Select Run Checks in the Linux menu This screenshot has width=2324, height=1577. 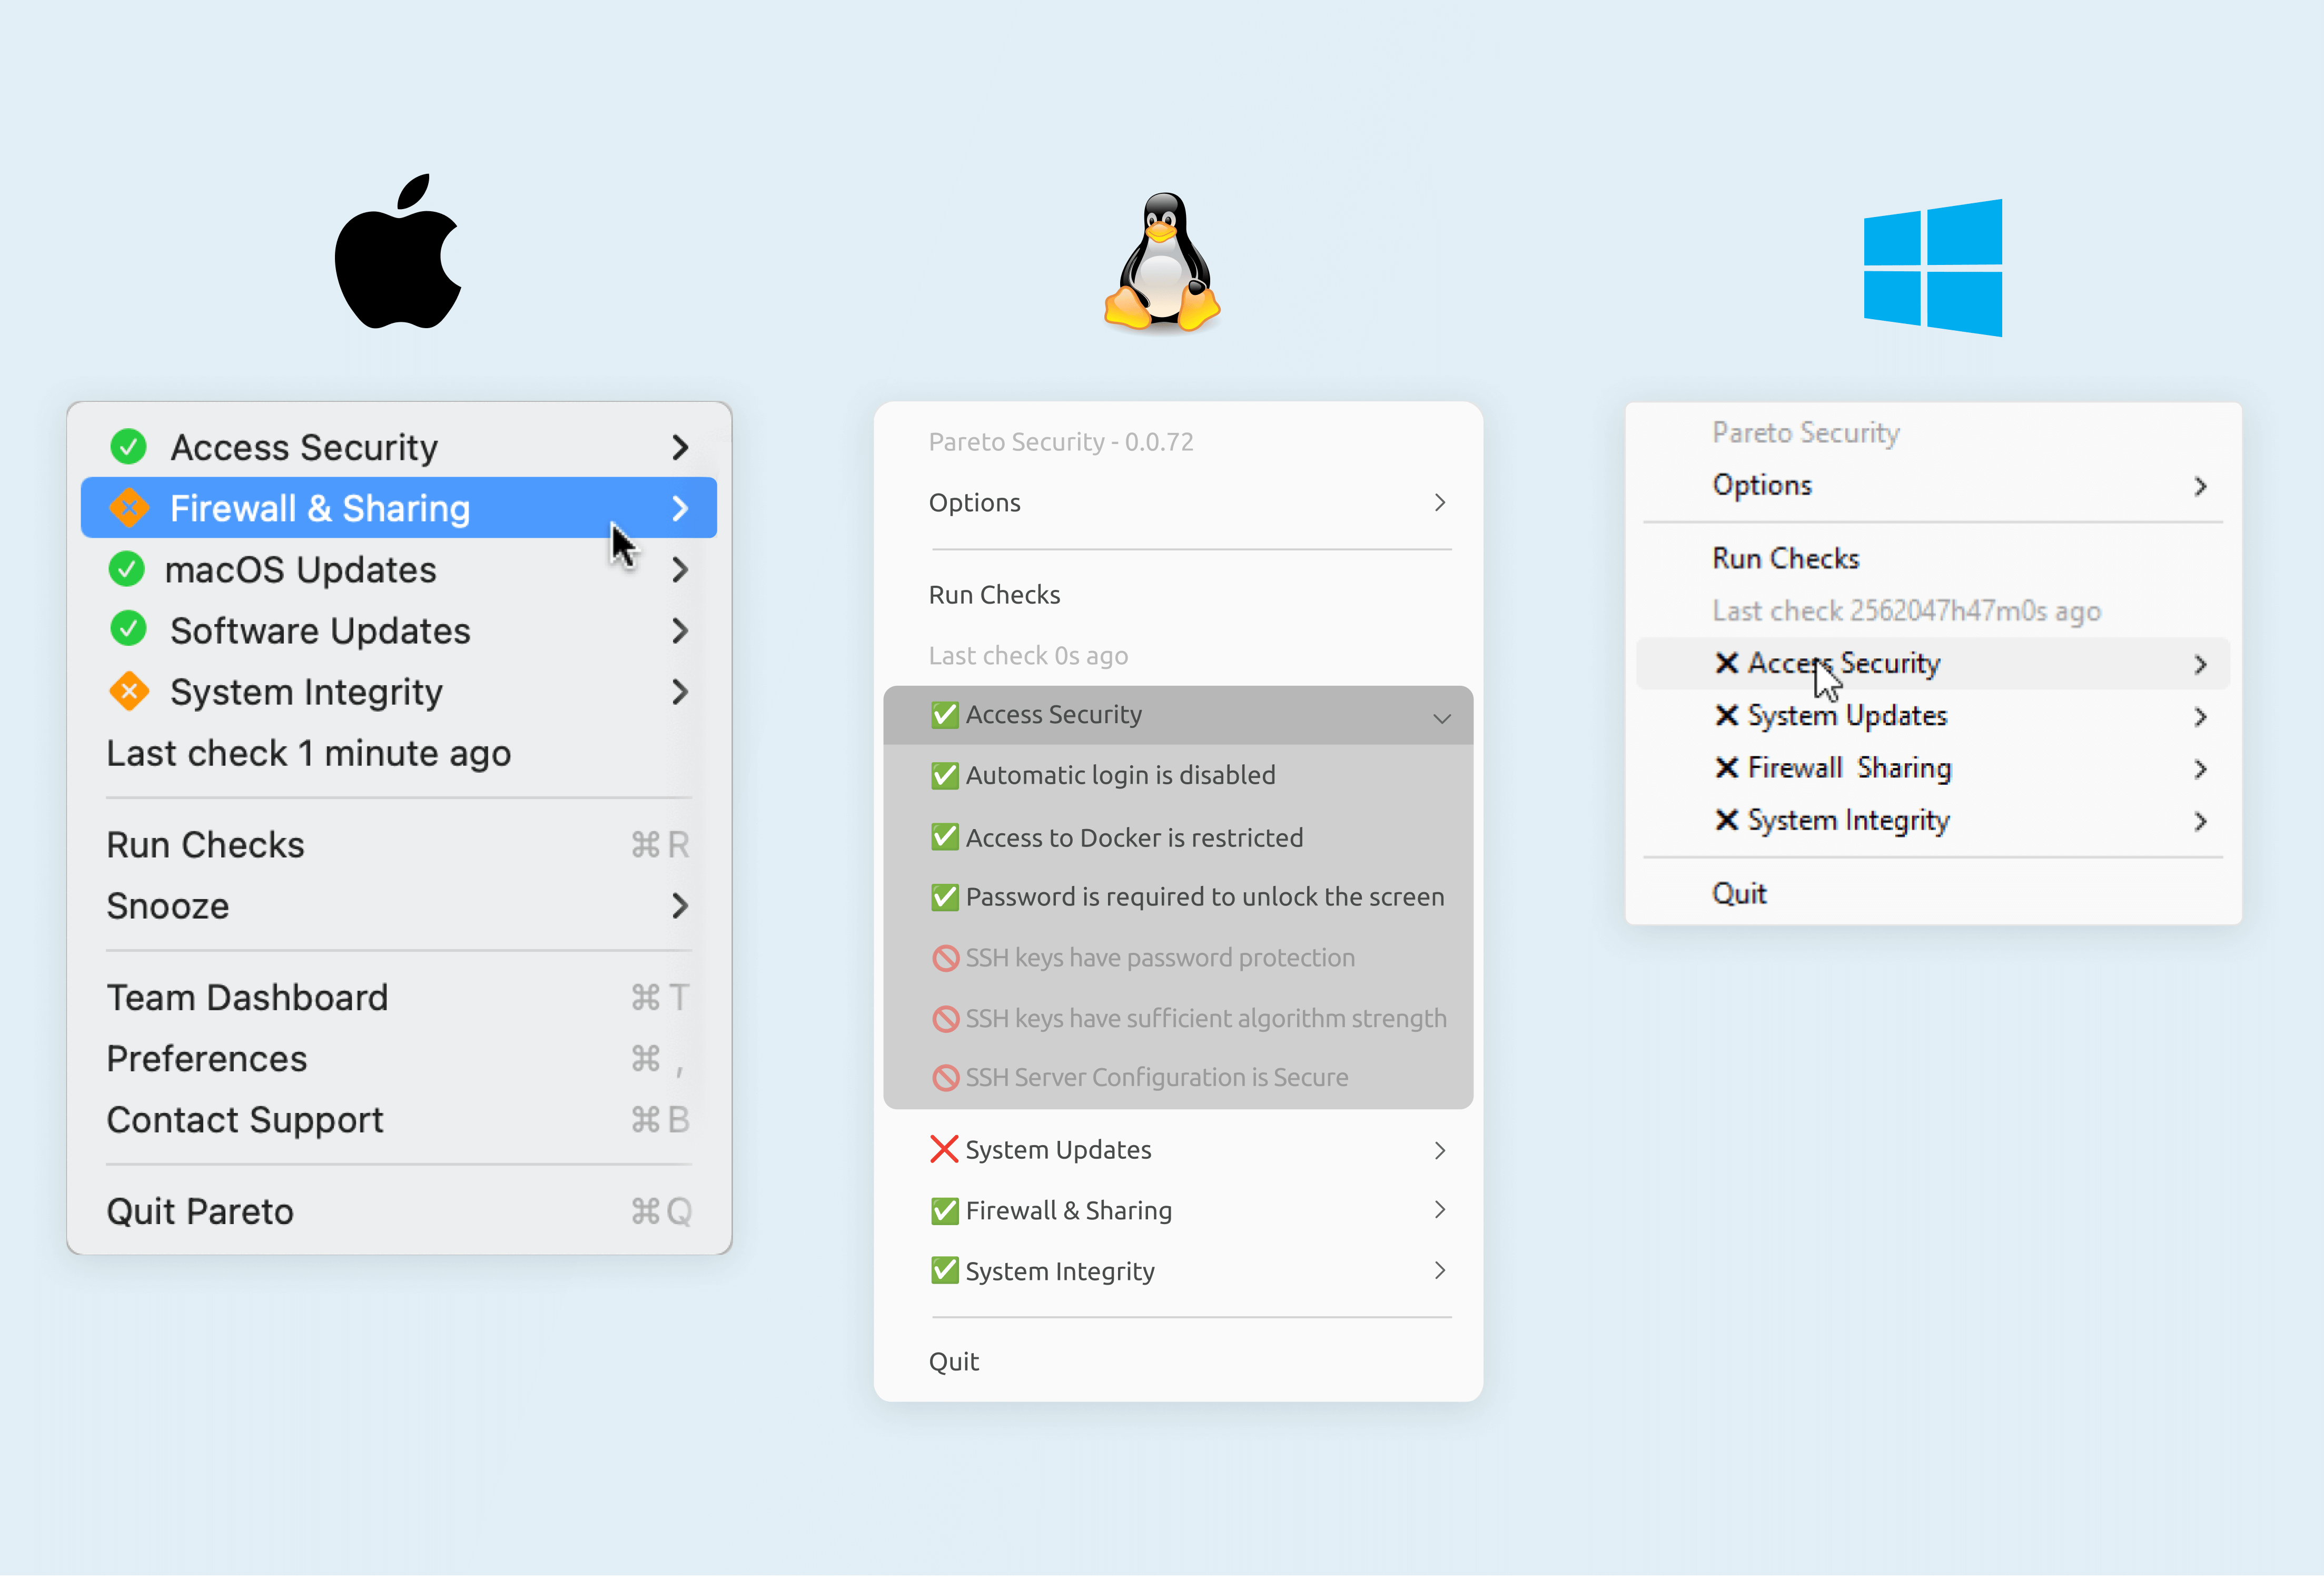coord(1178,595)
